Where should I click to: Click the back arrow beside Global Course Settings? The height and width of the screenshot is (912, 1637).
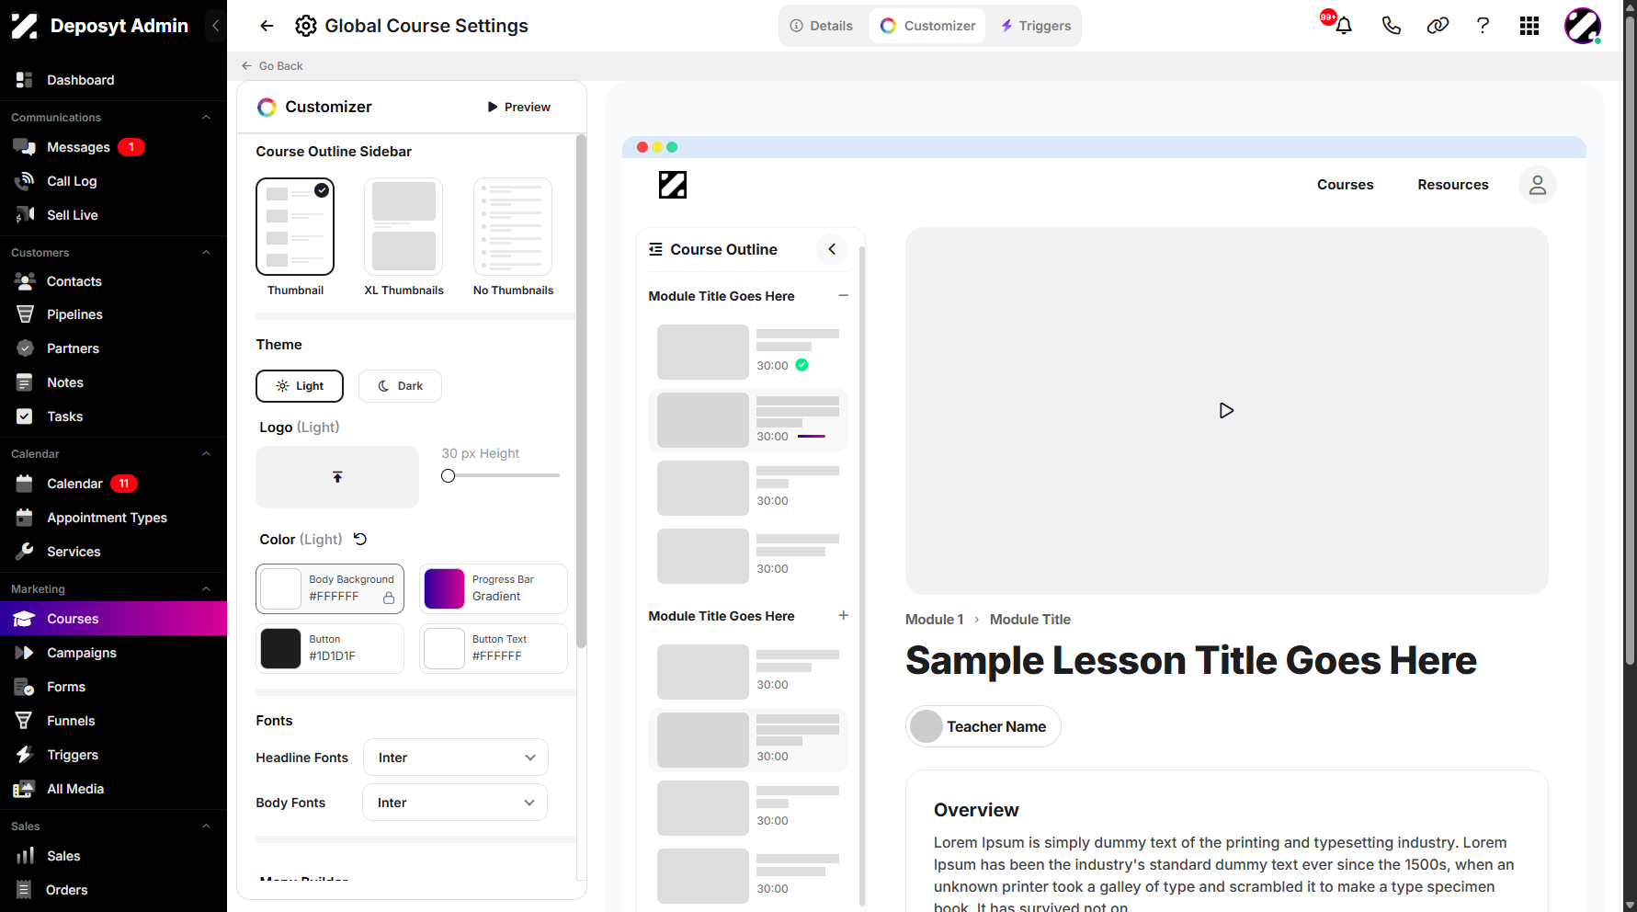(x=267, y=26)
